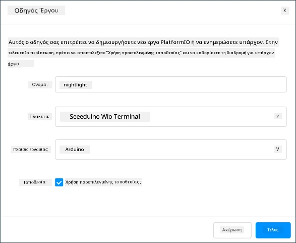Close the Οδηγός Έργου dialog with X
The width and height of the screenshot is (296, 243).
pos(285,11)
